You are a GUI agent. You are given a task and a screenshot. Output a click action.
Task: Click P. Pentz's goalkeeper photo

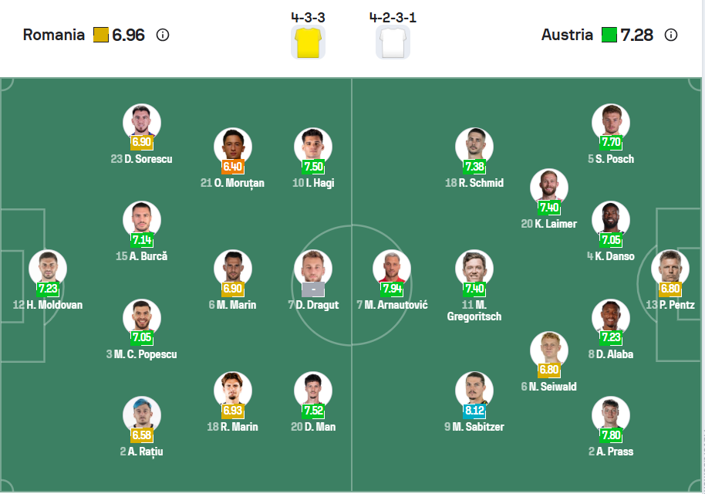click(670, 268)
